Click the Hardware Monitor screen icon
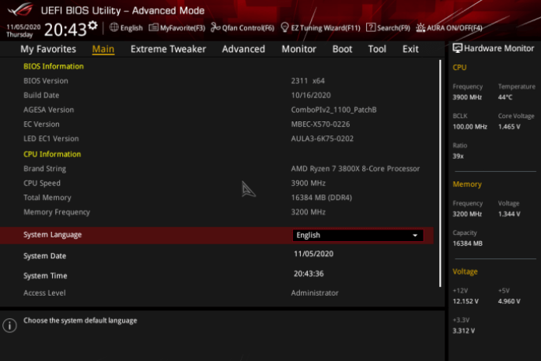541x361 pixels. [457, 48]
